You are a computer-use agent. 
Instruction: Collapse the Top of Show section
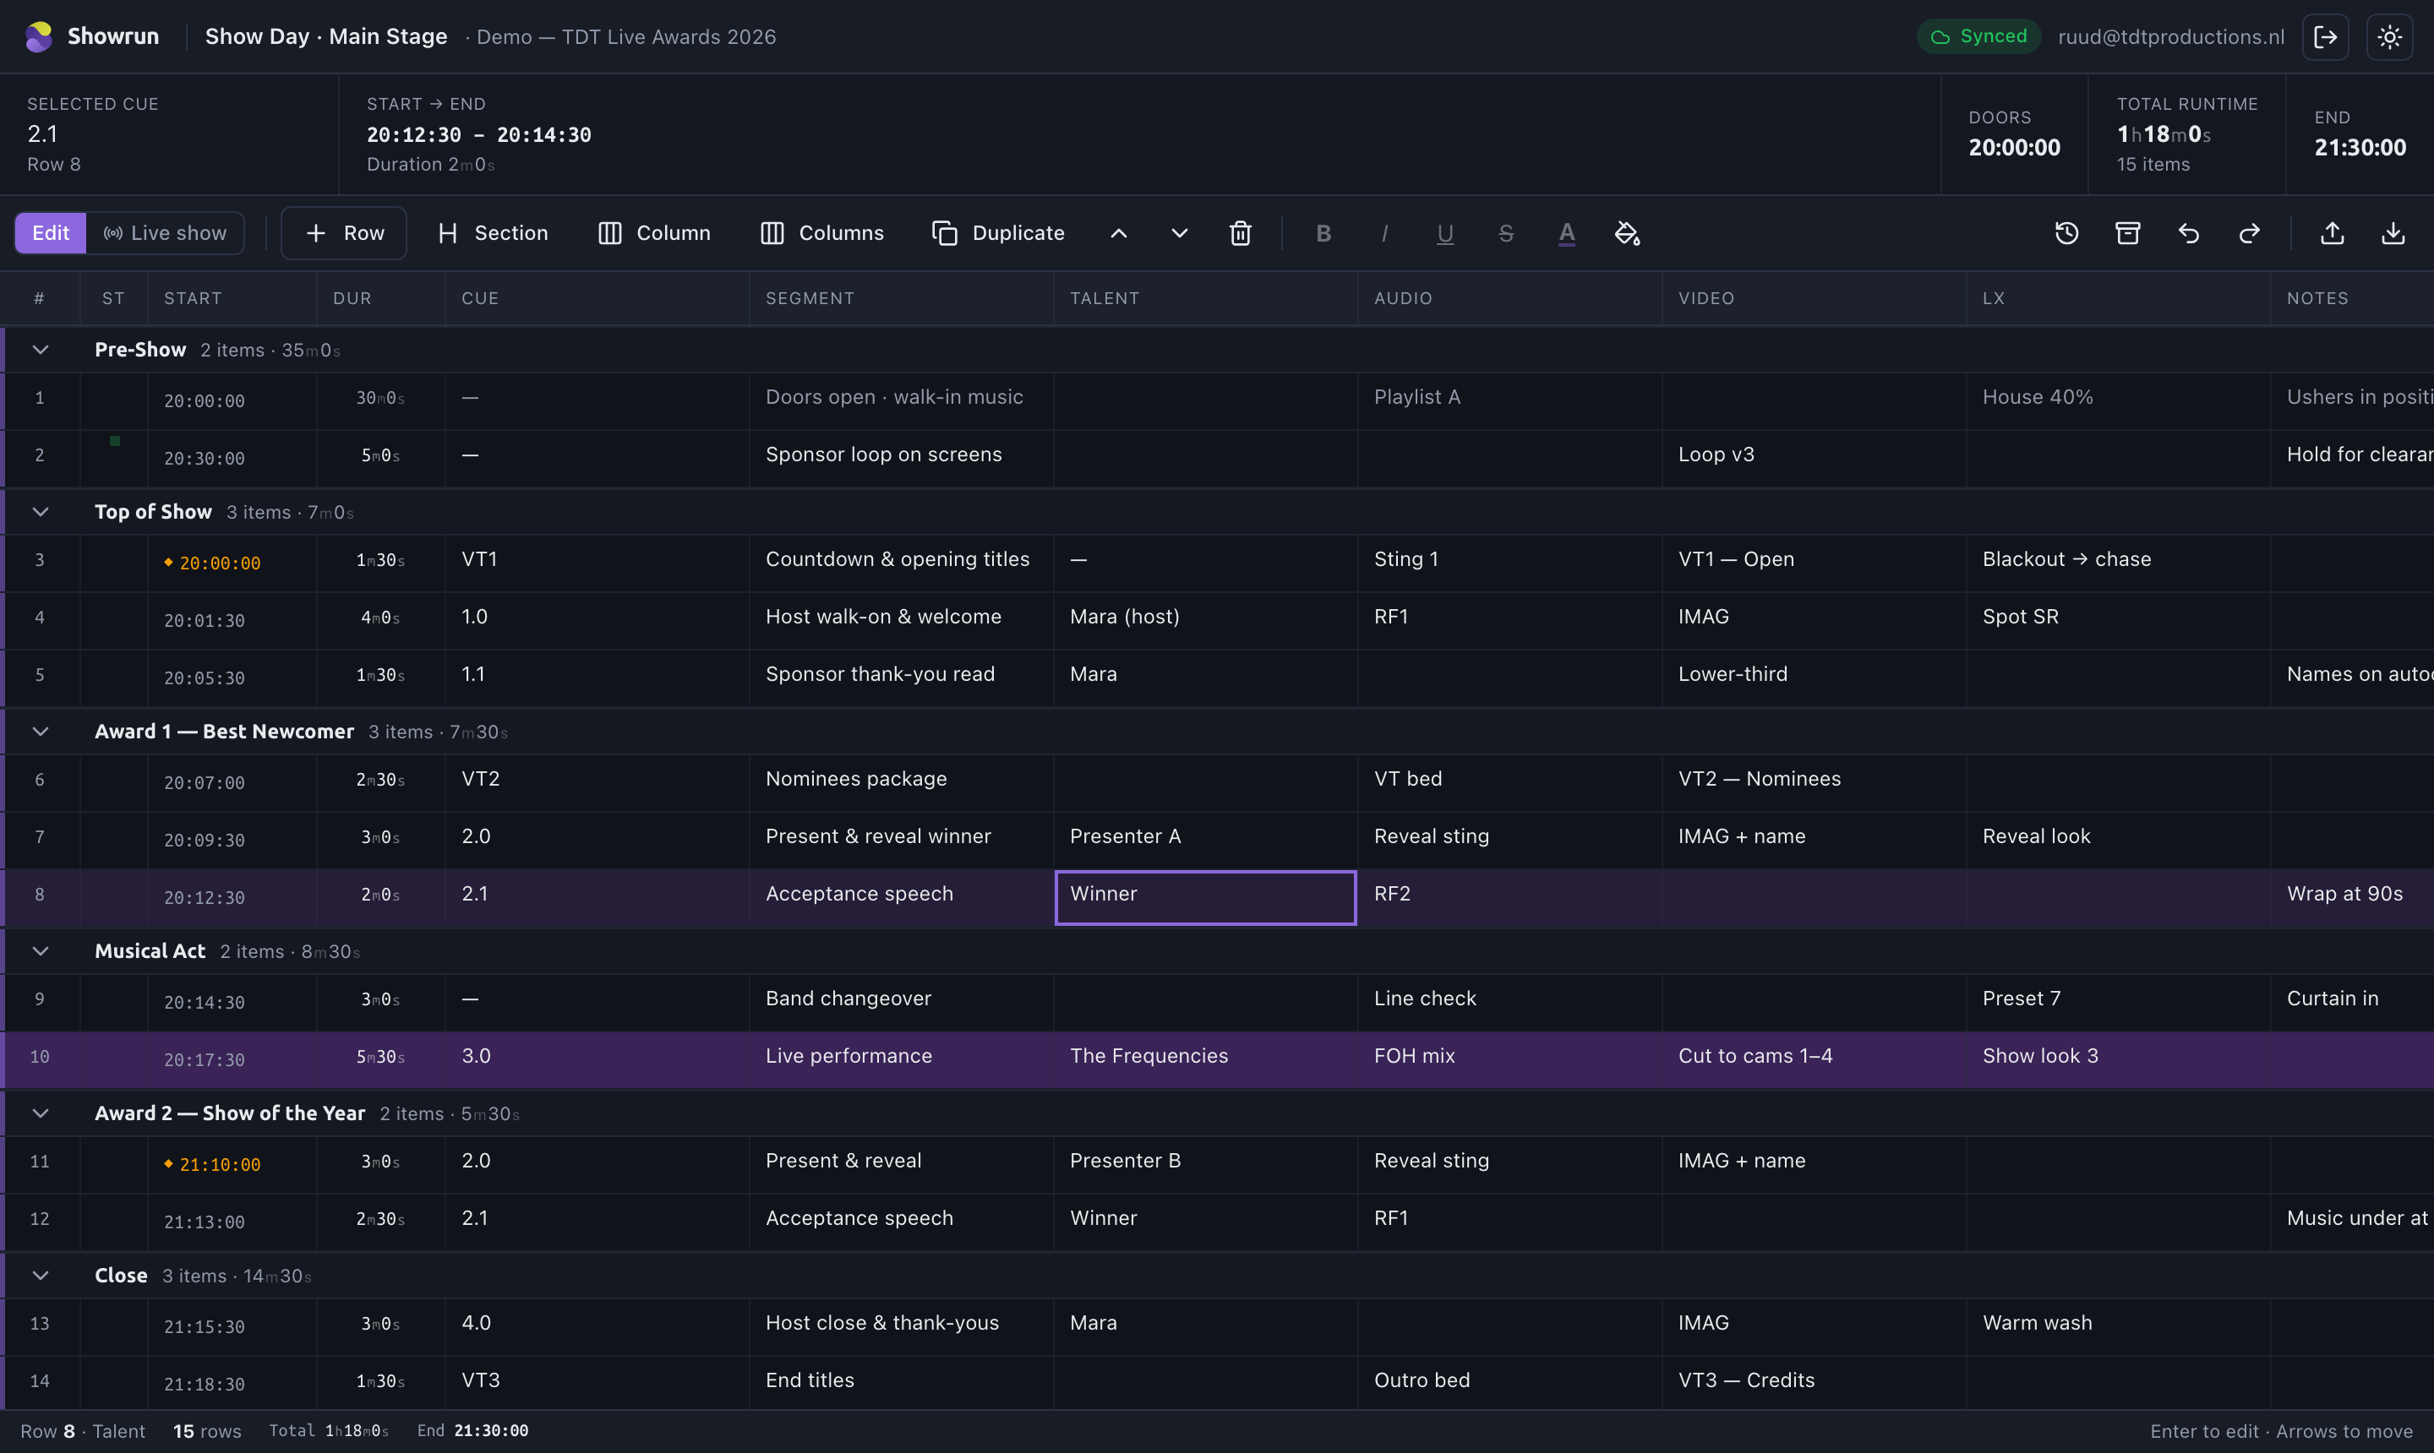41,512
